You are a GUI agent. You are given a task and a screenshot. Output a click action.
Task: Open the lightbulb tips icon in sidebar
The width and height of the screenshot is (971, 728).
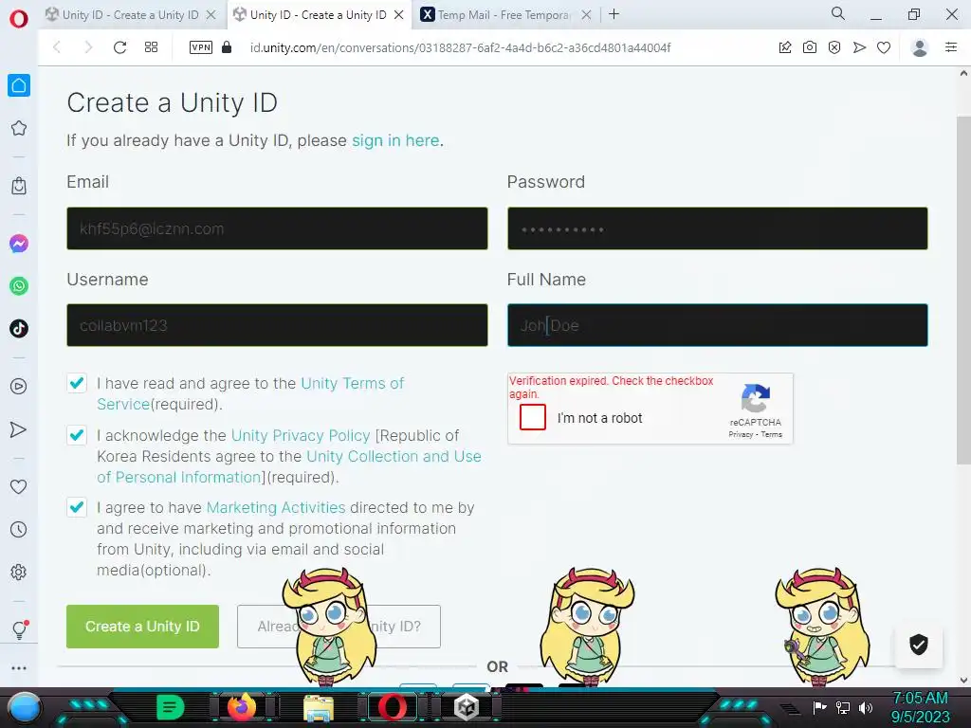(19, 630)
